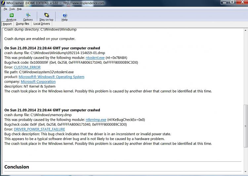Close the WhoCrashed window
The height and width of the screenshot is (176, 248).
coord(242,2)
